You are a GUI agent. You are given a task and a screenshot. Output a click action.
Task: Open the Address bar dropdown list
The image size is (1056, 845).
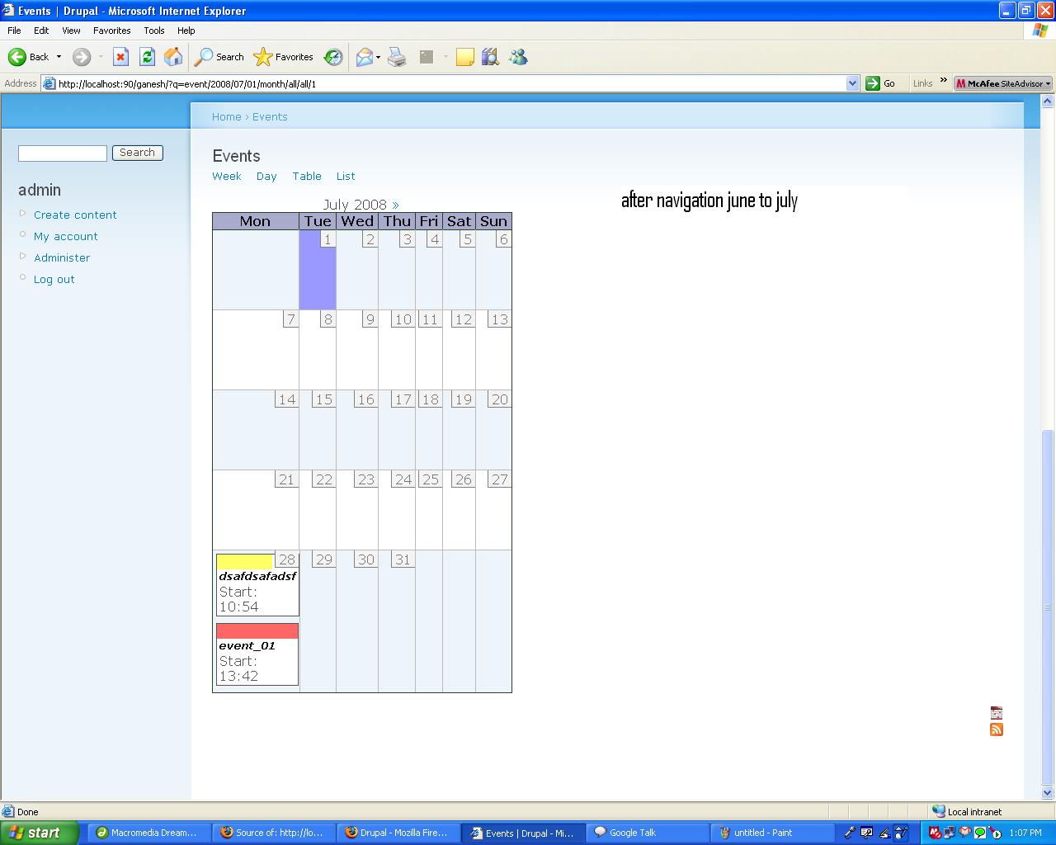coord(853,83)
